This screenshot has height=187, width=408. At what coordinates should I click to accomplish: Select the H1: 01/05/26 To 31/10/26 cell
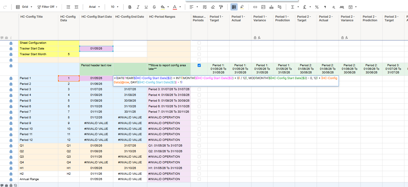169,168
